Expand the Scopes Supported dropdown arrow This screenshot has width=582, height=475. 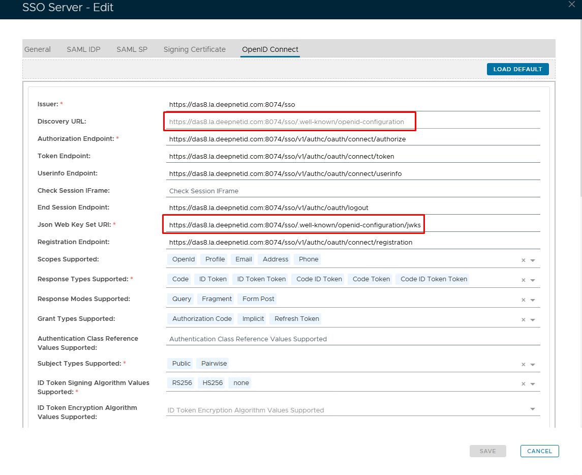pos(533,260)
